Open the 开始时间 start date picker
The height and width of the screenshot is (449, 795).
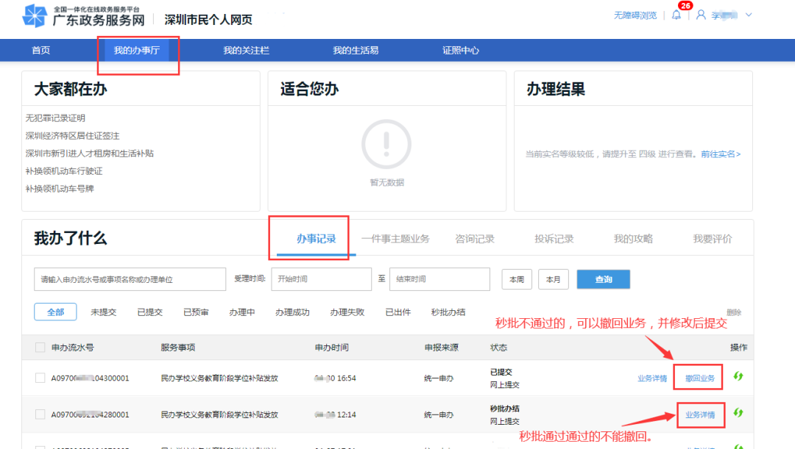[x=322, y=279]
